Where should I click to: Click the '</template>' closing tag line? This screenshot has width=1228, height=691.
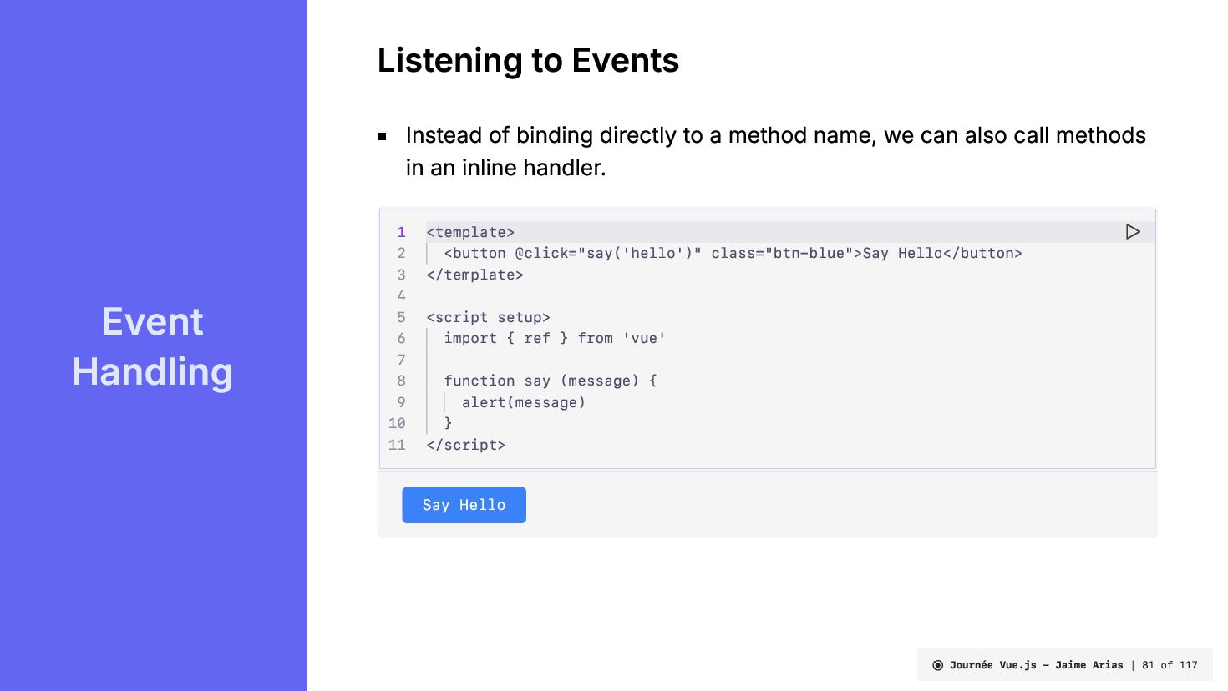[x=474, y=275]
